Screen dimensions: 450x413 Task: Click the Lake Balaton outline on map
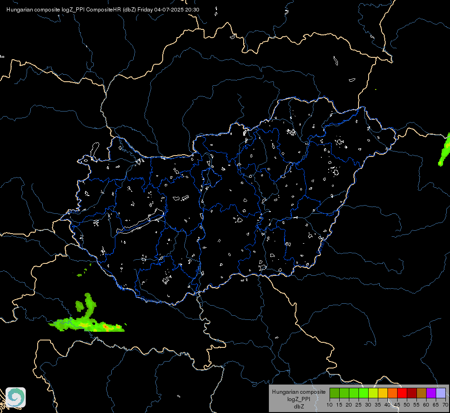(x=141, y=222)
